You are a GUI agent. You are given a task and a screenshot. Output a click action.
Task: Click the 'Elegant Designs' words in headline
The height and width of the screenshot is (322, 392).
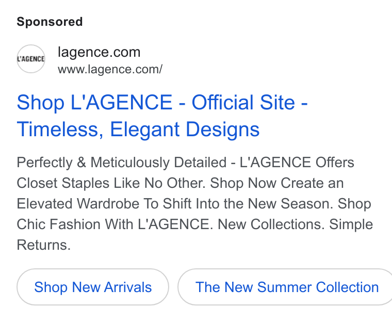pyautogui.click(x=185, y=130)
